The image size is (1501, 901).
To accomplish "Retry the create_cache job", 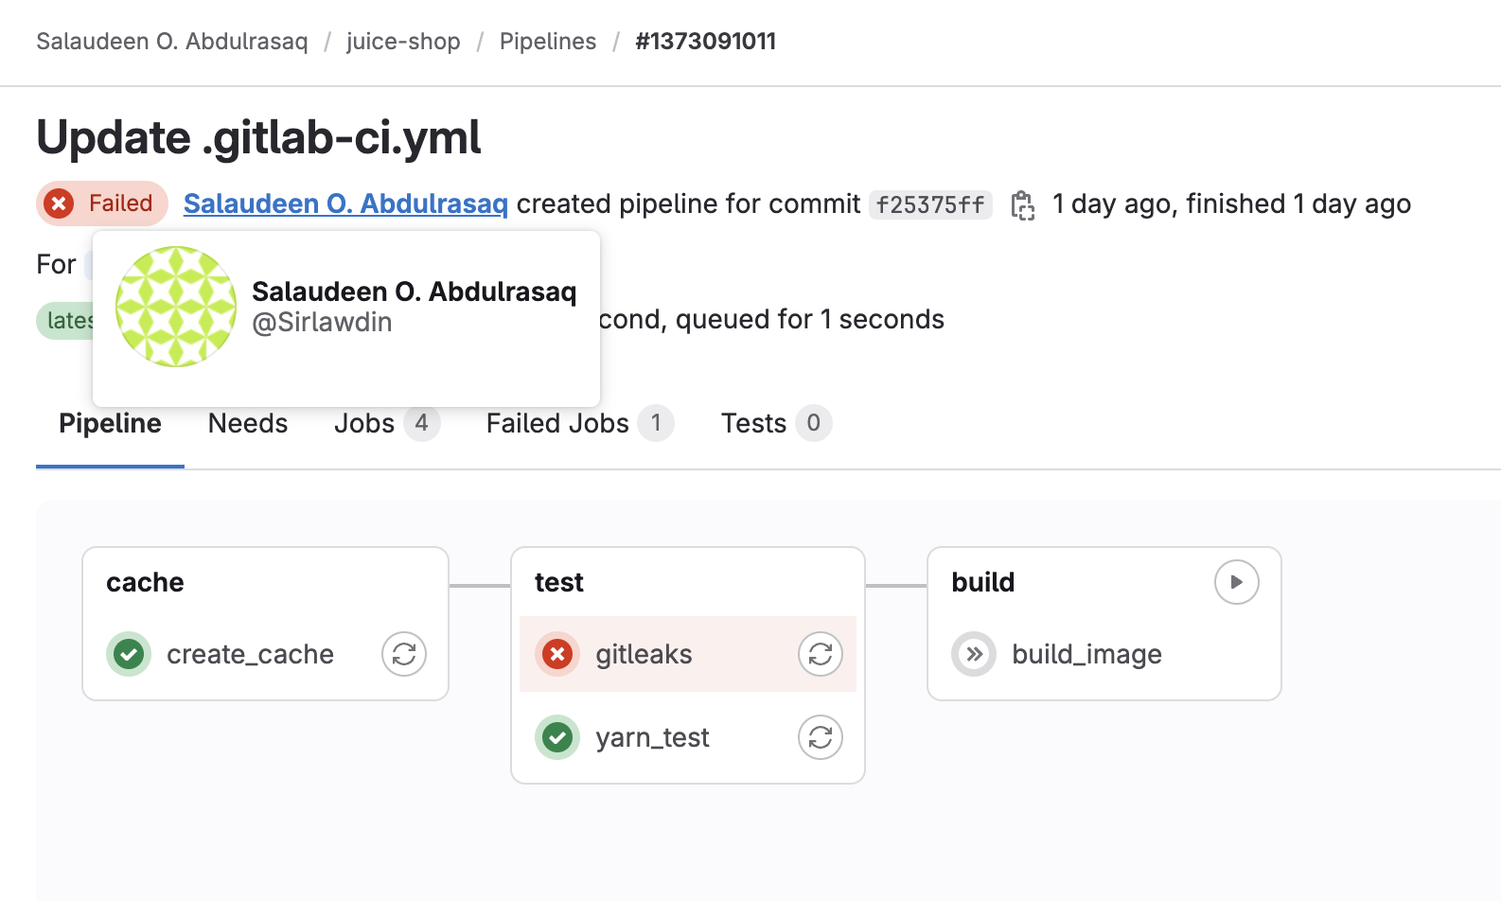I will (x=404, y=654).
